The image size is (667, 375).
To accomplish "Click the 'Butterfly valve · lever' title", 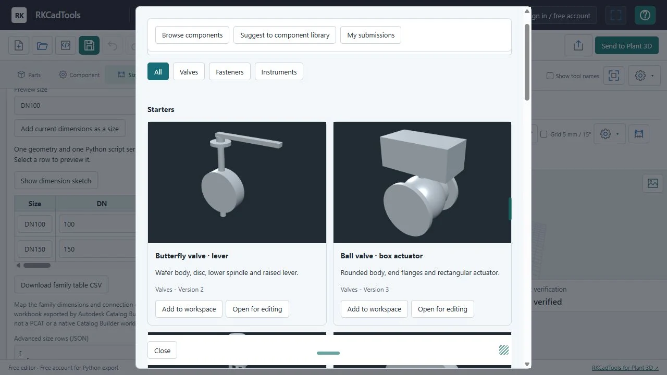I will click(192, 256).
